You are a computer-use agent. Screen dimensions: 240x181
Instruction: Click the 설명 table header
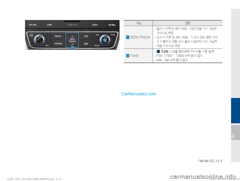coord(187,23)
